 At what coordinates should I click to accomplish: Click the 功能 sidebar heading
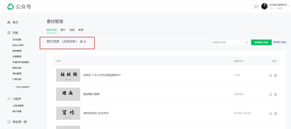pos(15,33)
